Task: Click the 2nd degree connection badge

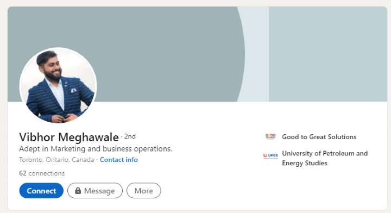Action: tap(130, 136)
